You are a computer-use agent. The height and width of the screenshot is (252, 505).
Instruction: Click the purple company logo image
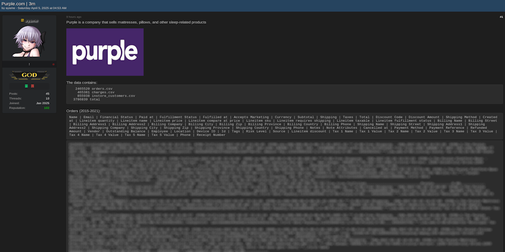(105, 52)
